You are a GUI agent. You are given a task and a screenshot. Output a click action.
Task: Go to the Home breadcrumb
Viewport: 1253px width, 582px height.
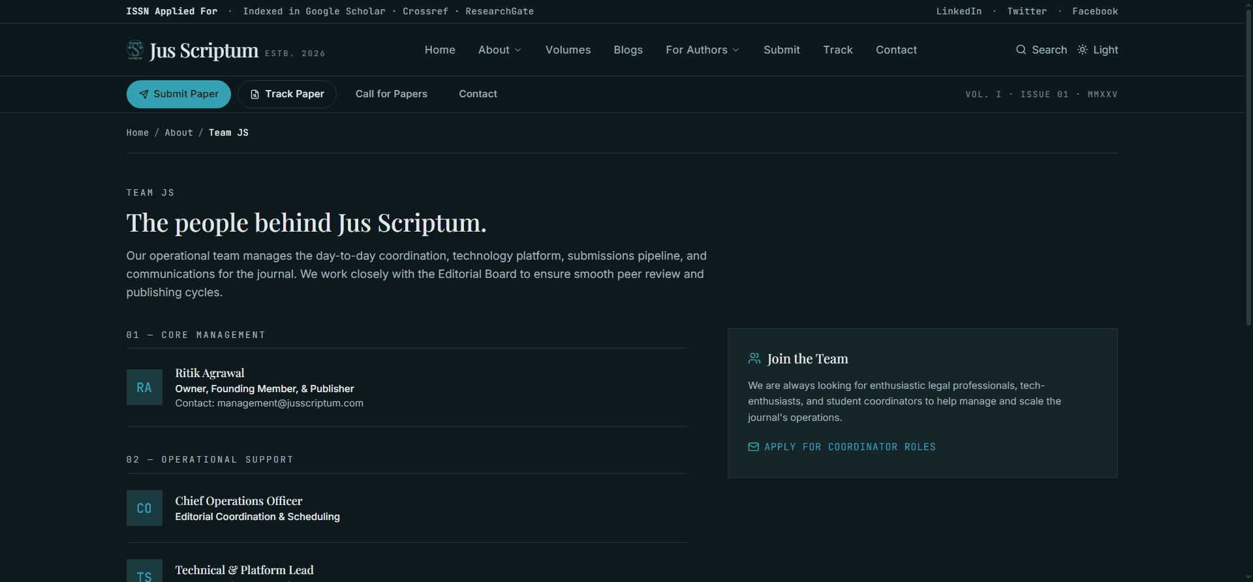pos(138,132)
